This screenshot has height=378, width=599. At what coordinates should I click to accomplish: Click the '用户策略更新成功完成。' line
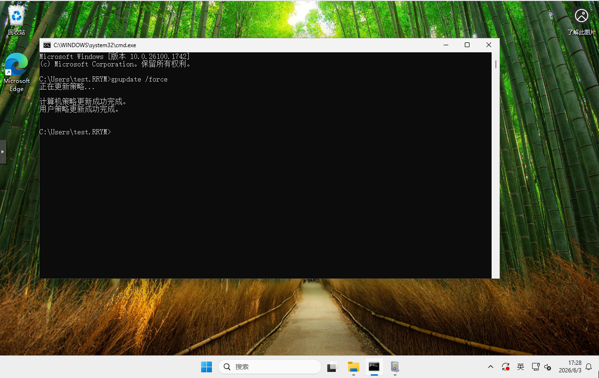(80, 109)
